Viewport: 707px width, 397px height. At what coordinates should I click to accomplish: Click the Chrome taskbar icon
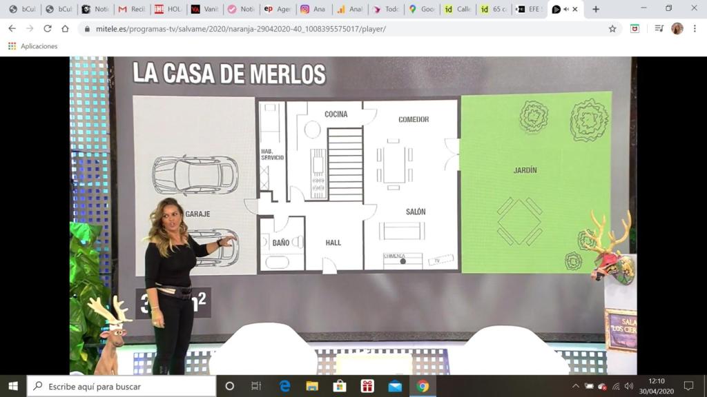(423, 386)
